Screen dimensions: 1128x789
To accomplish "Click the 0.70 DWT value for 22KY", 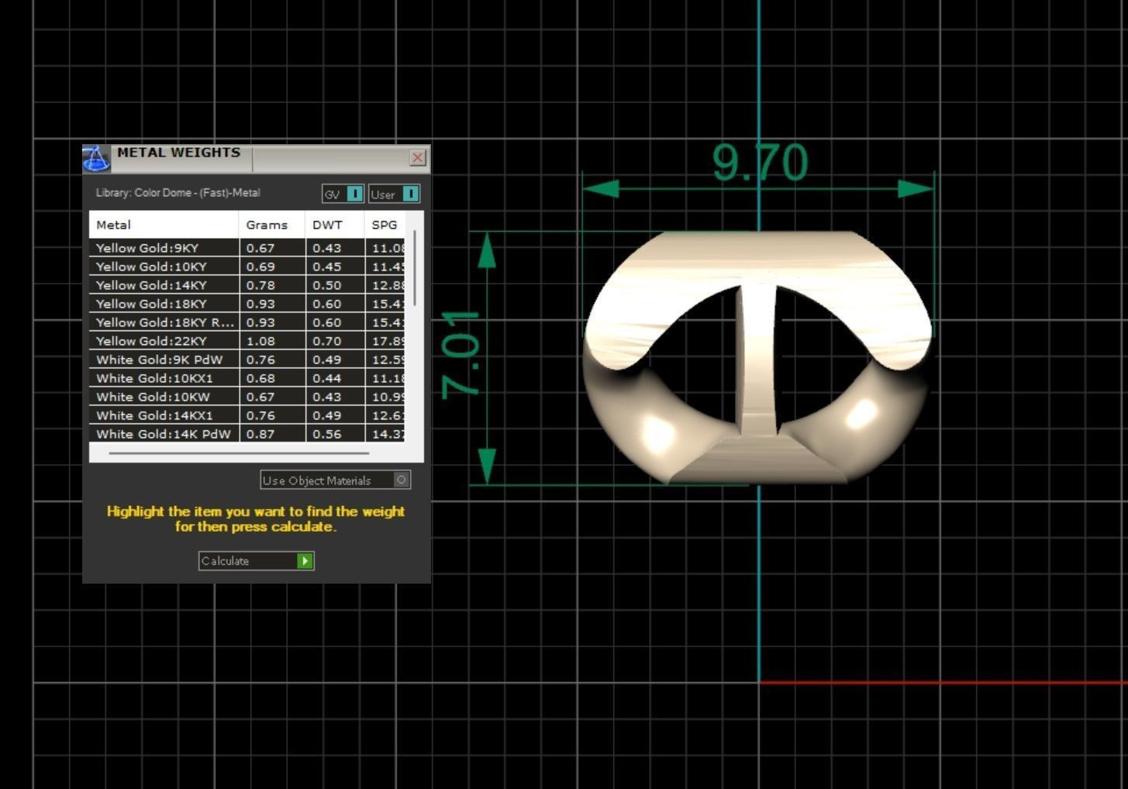I will point(326,341).
